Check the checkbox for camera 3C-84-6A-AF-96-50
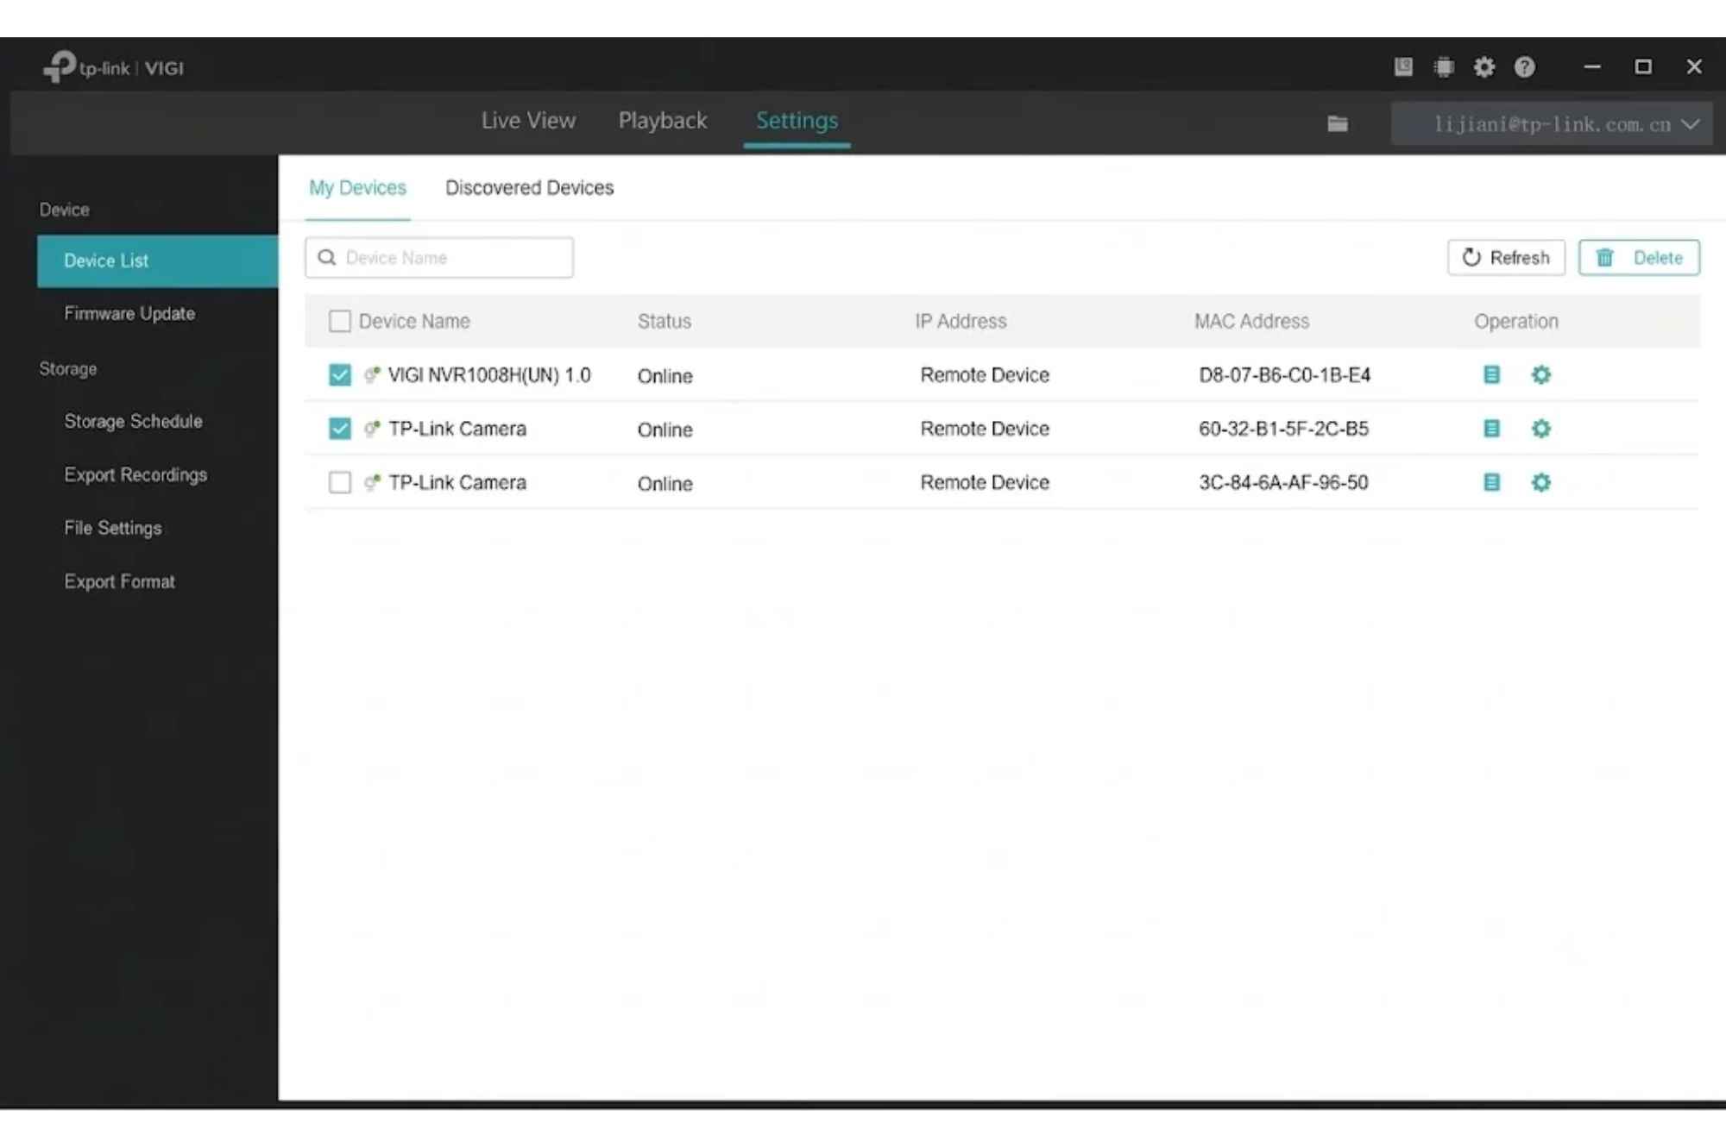This screenshot has width=1726, height=1148. point(340,482)
